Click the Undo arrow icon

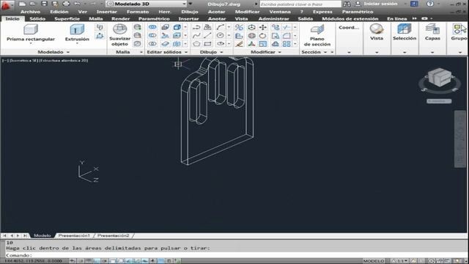point(77,4)
